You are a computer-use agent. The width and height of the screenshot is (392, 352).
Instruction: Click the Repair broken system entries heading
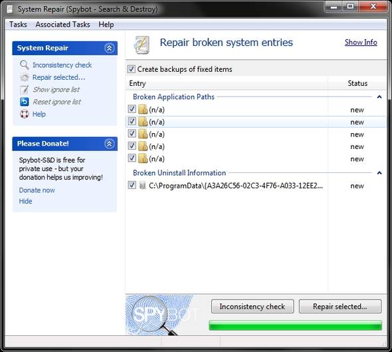227,43
